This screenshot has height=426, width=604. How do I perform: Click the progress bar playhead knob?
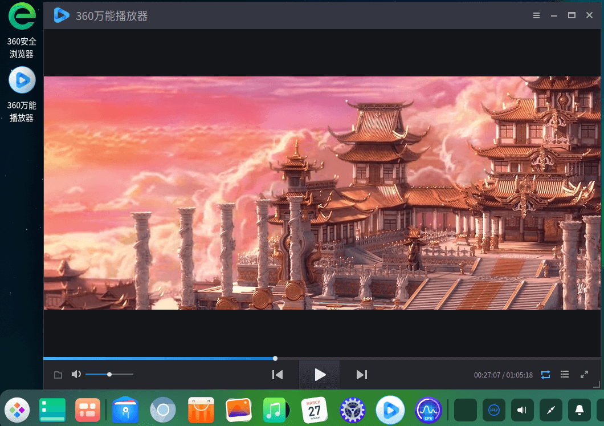coord(275,359)
